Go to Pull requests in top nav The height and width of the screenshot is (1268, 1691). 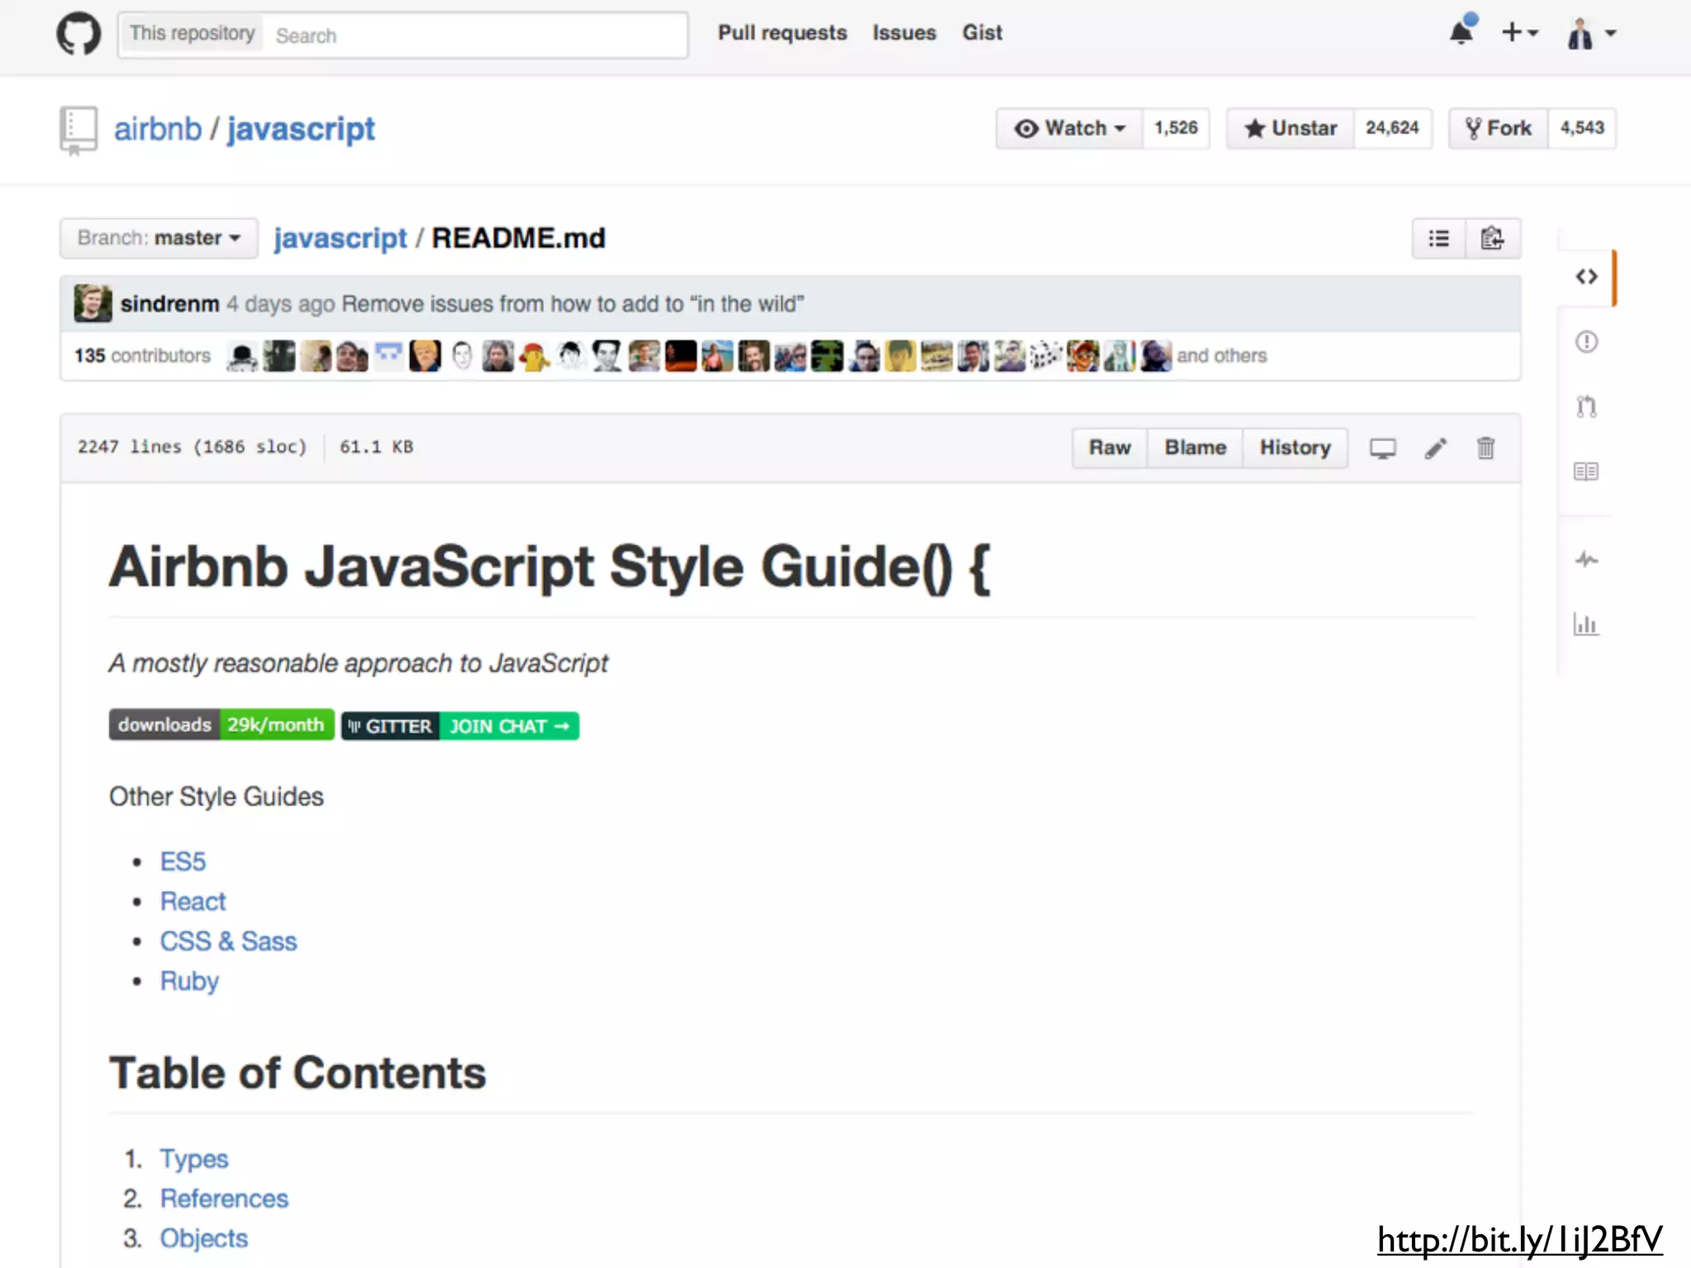click(x=782, y=33)
